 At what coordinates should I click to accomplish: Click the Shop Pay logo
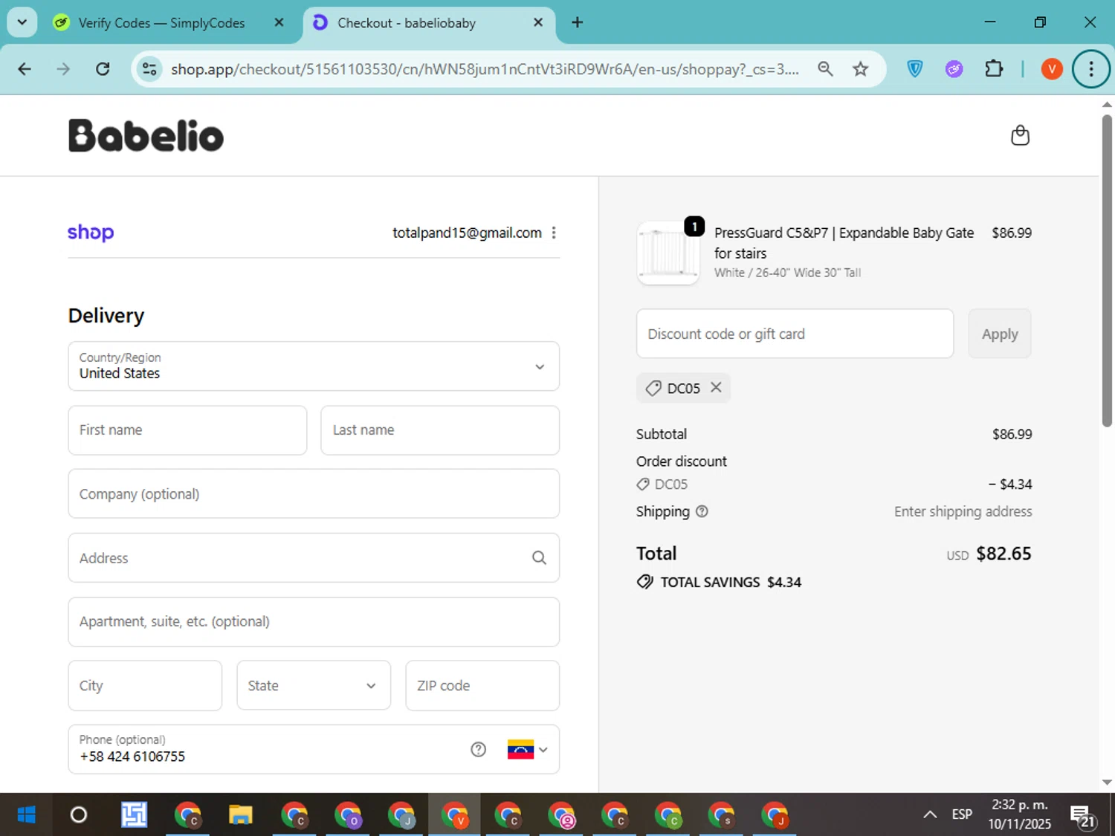point(91,233)
